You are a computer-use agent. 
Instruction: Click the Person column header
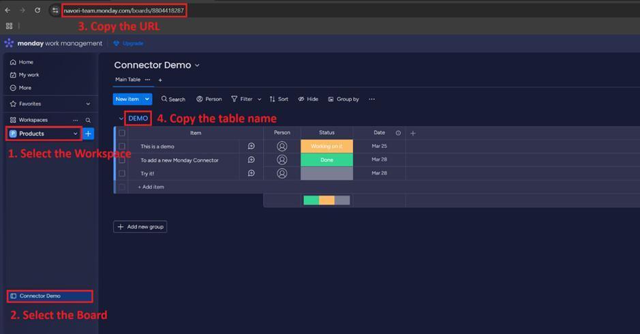(x=282, y=133)
